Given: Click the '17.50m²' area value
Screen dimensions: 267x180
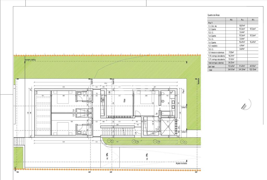Looking at the screenshot, I should (x=231, y=59).
